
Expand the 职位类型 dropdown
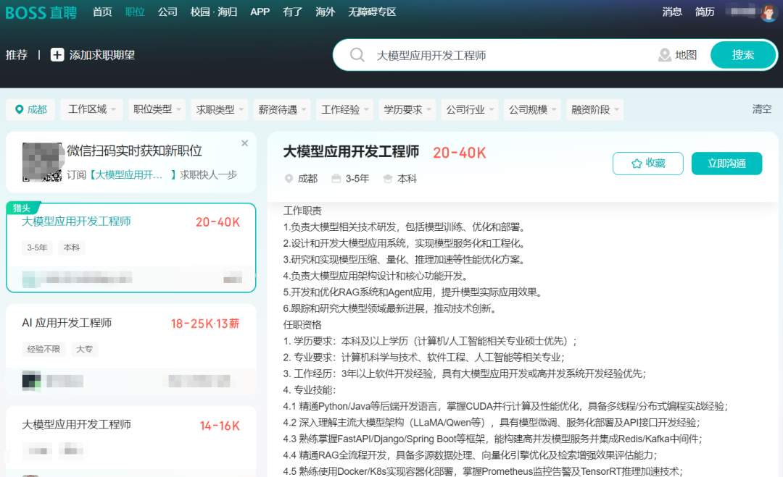point(157,109)
